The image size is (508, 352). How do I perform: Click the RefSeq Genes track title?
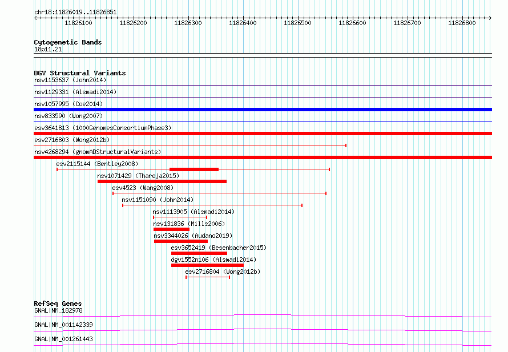pos(58,304)
